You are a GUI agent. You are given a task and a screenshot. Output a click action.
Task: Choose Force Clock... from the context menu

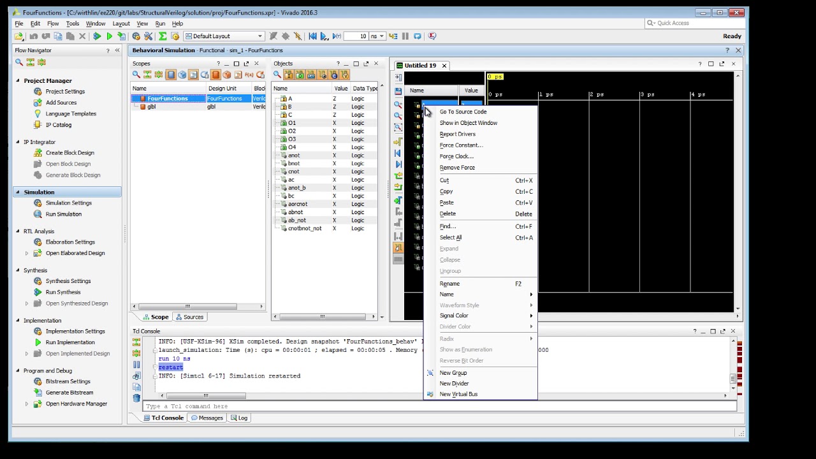pos(481,156)
